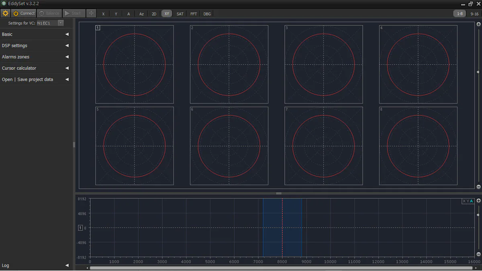Select XY plot of channel 1

(x=135, y=64)
